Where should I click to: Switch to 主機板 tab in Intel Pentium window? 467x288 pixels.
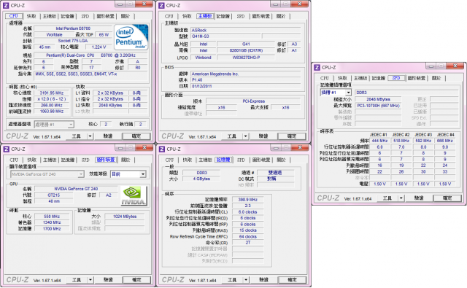pyautogui.click(x=50, y=16)
